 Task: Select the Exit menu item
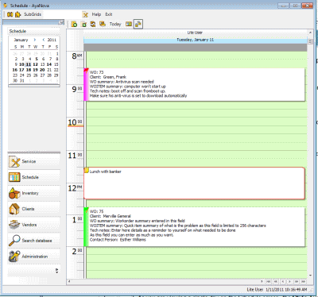coord(109,14)
